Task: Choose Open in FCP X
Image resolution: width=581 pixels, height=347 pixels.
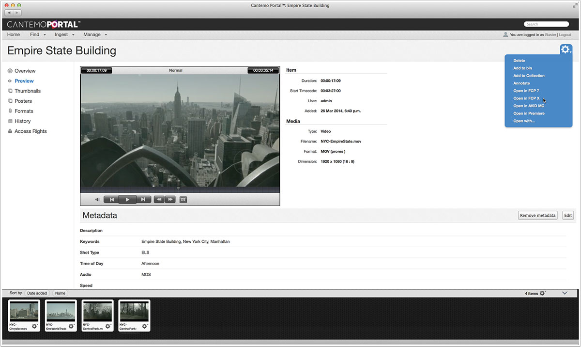Action: pyautogui.click(x=526, y=98)
